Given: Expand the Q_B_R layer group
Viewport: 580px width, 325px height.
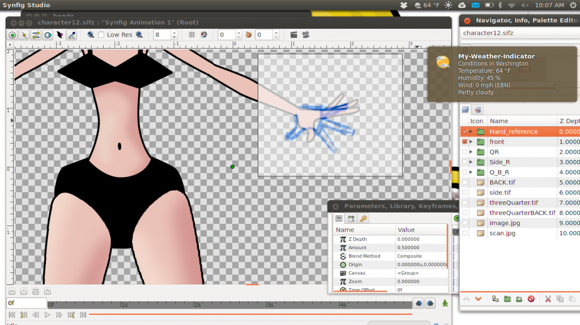Looking at the screenshot, I should [471, 172].
